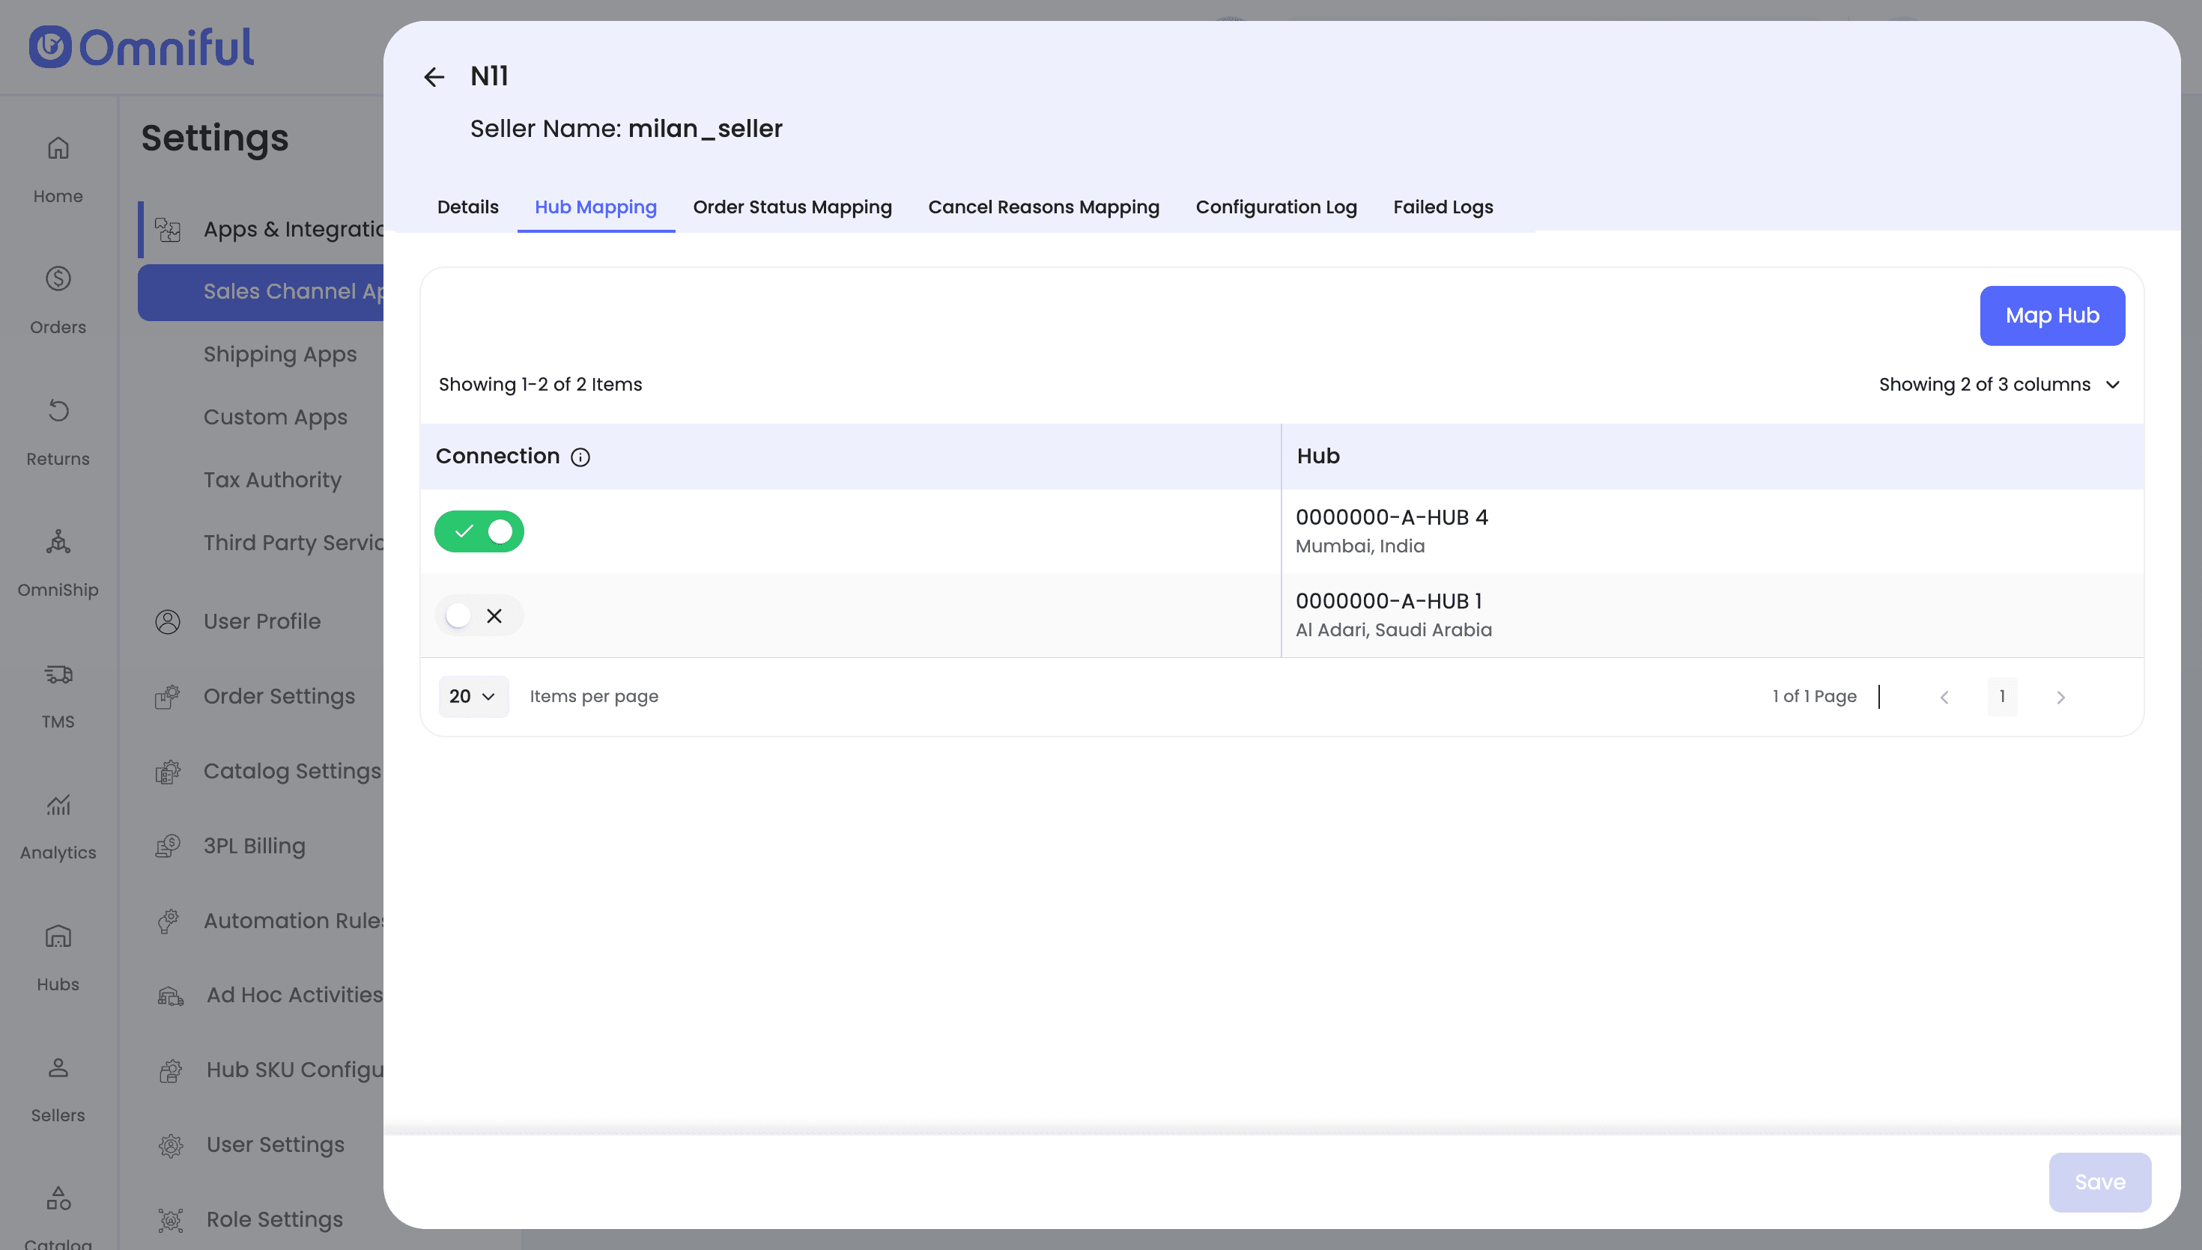The image size is (2202, 1250).
Task: Open the 20 items per page dropdown
Action: pos(473,696)
